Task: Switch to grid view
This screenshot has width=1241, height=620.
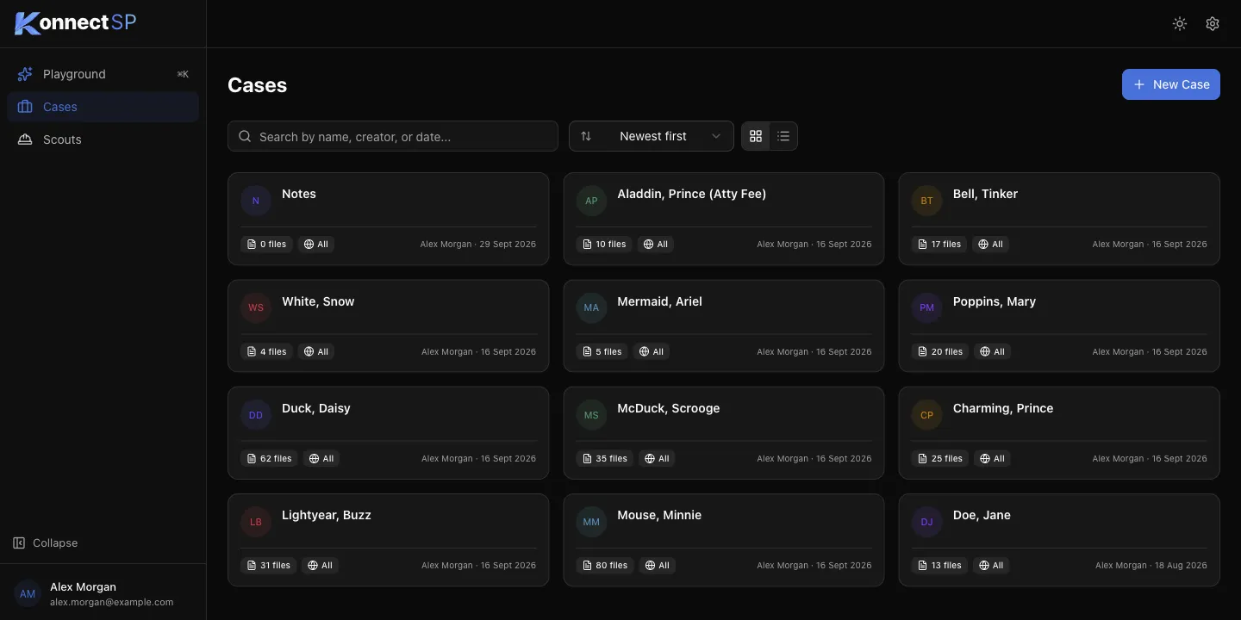Action: tap(756, 136)
